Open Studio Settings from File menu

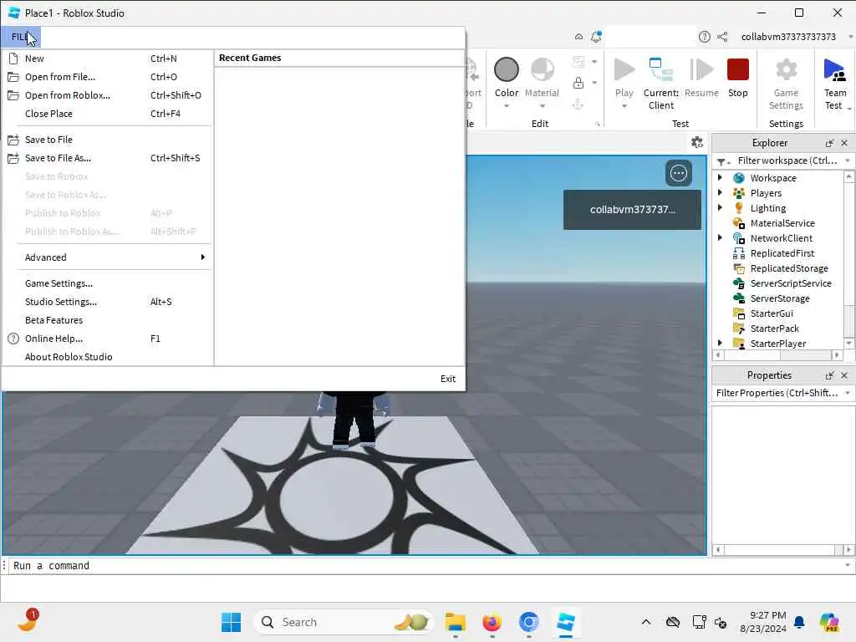point(109,301)
